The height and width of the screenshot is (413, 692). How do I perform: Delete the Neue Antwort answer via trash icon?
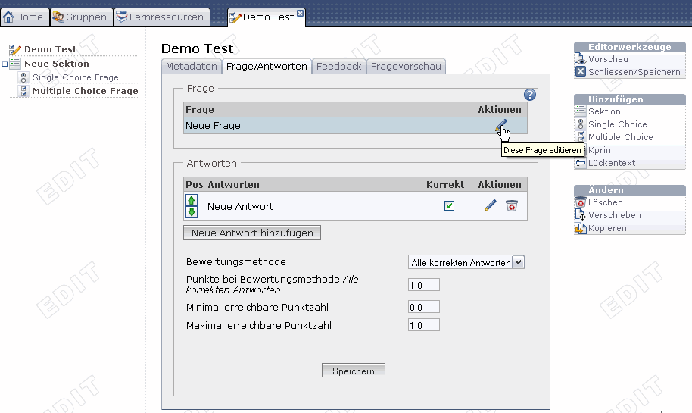point(512,206)
